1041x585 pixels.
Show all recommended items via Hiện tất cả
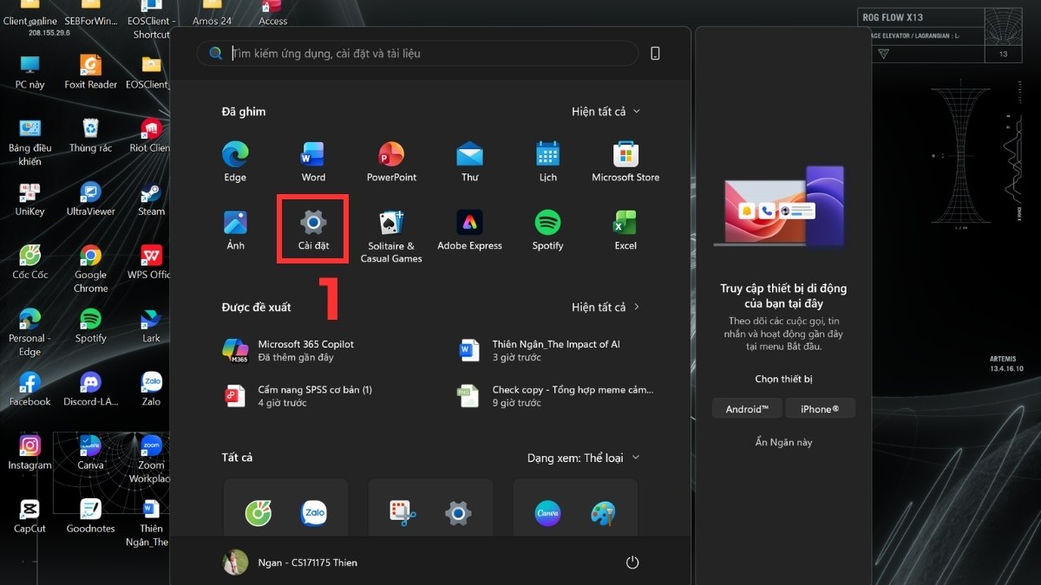tap(606, 308)
